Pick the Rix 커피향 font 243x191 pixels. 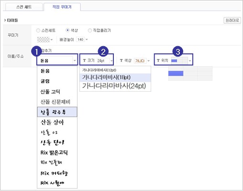[x=57, y=173]
